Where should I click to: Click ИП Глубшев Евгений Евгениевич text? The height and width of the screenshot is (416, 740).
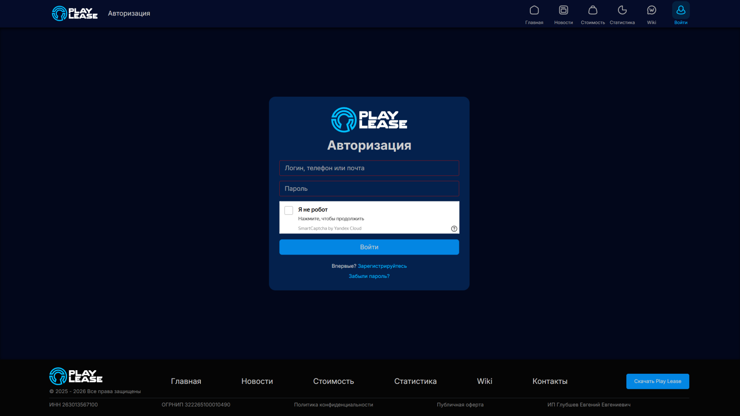(589, 405)
